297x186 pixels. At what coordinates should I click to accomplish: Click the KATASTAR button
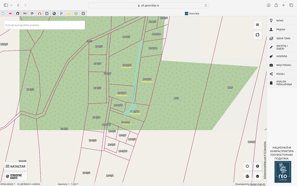[x=16, y=167]
